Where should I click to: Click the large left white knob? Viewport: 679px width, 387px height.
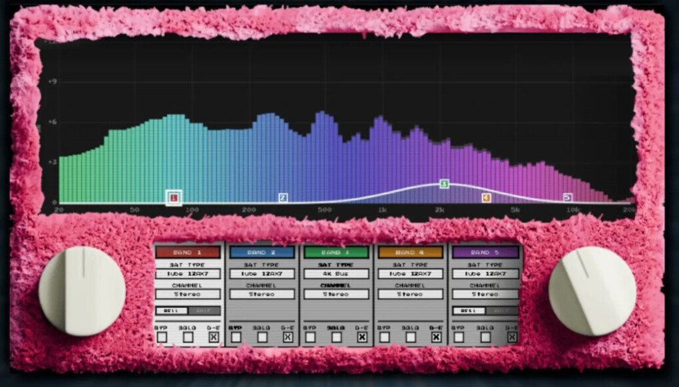click(83, 291)
